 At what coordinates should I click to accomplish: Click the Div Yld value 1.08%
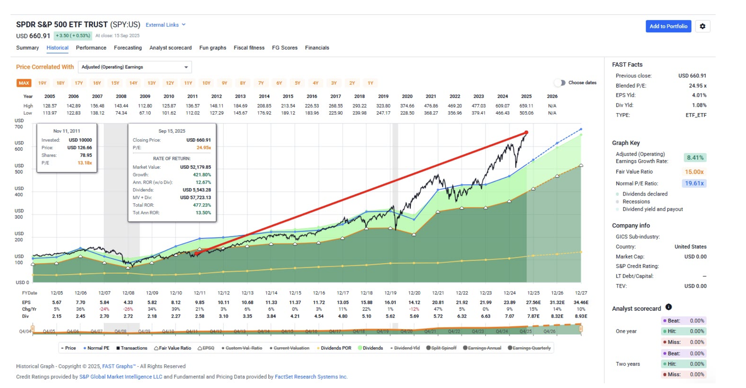pos(699,105)
